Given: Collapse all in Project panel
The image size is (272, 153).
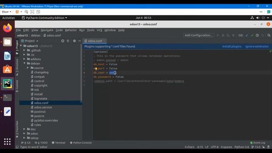Looking at the screenshot, I should point(68,41).
